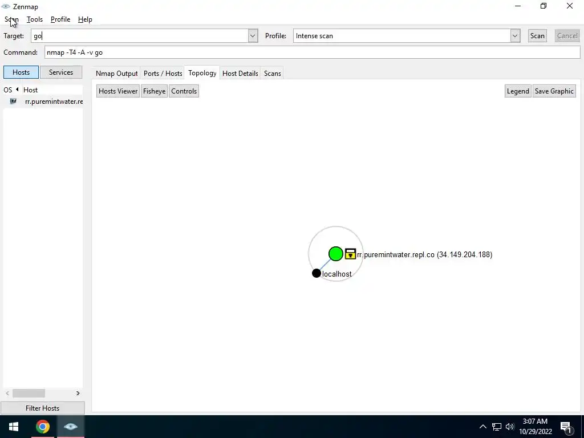Expand the Profile dropdown arrow
The width and height of the screenshot is (584, 438).
tap(515, 36)
